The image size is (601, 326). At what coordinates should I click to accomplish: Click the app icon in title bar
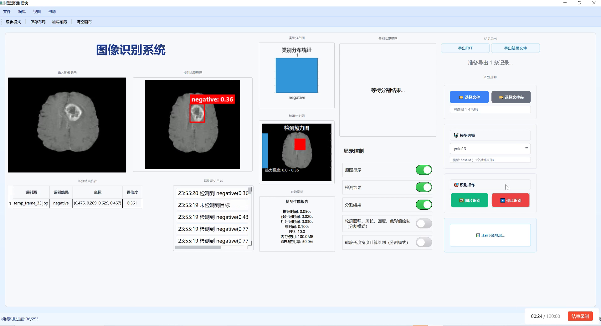2,3
